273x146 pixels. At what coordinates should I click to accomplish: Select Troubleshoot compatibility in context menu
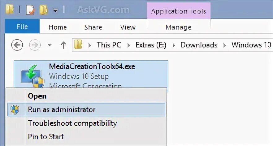pyautogui.click(x=72, y=124)
